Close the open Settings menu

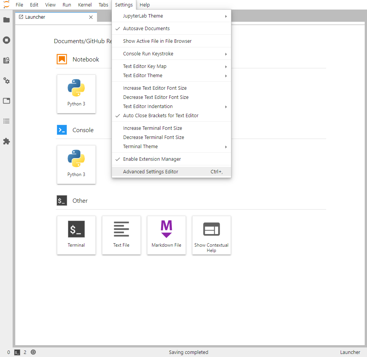click(x=124, y=5)
